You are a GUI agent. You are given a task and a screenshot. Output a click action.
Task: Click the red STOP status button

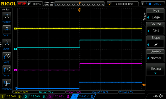point(22,4)
